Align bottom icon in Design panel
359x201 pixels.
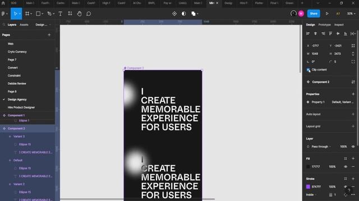[346, 33]
